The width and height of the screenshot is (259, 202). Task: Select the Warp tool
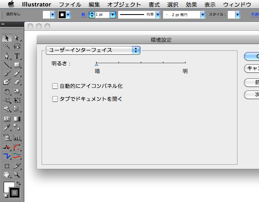[7, 100]
